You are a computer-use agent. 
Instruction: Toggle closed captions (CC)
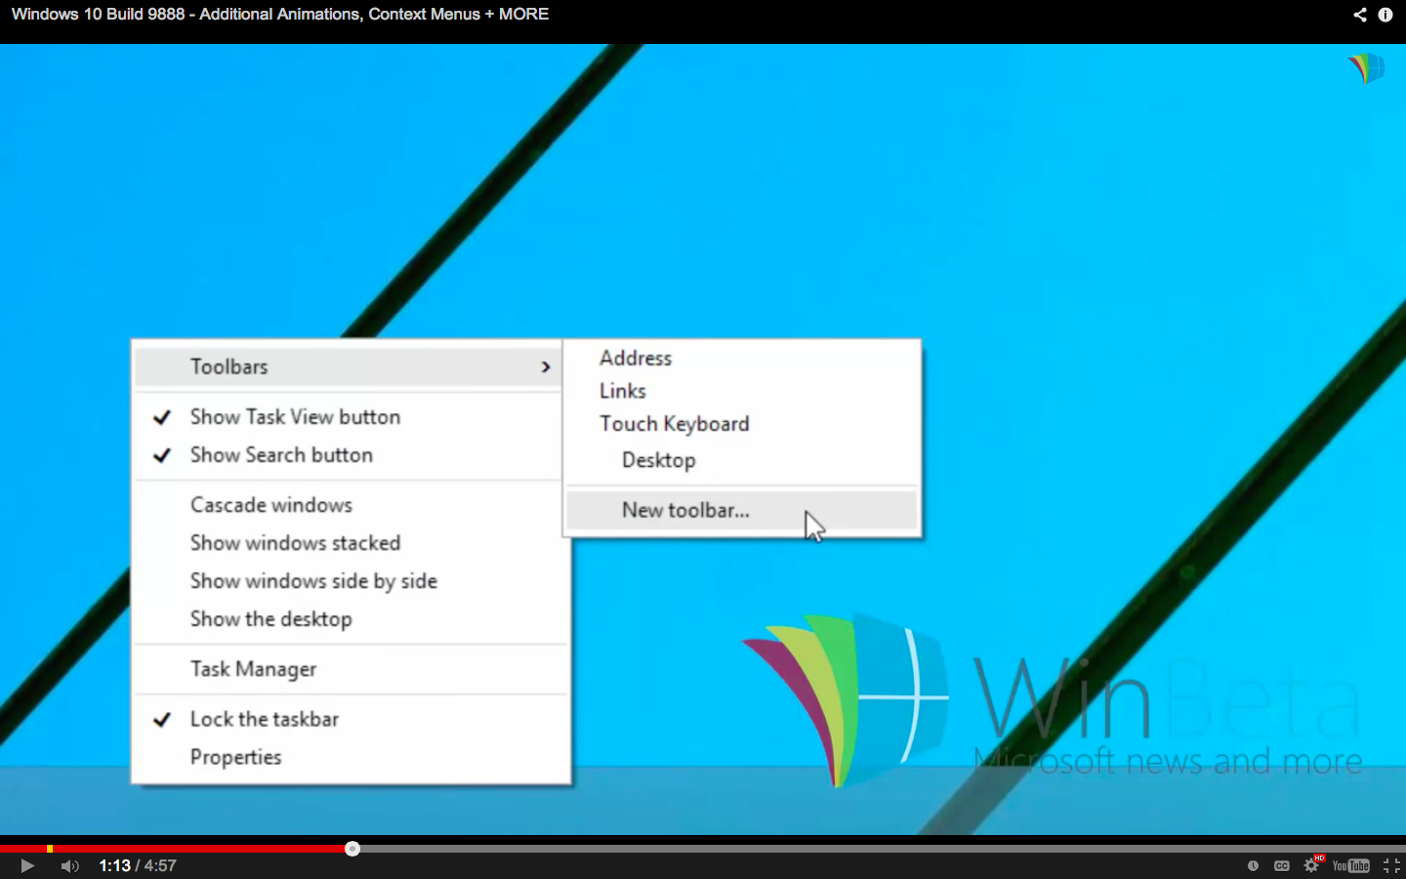pyautogui.click(x=1282, y=865)
